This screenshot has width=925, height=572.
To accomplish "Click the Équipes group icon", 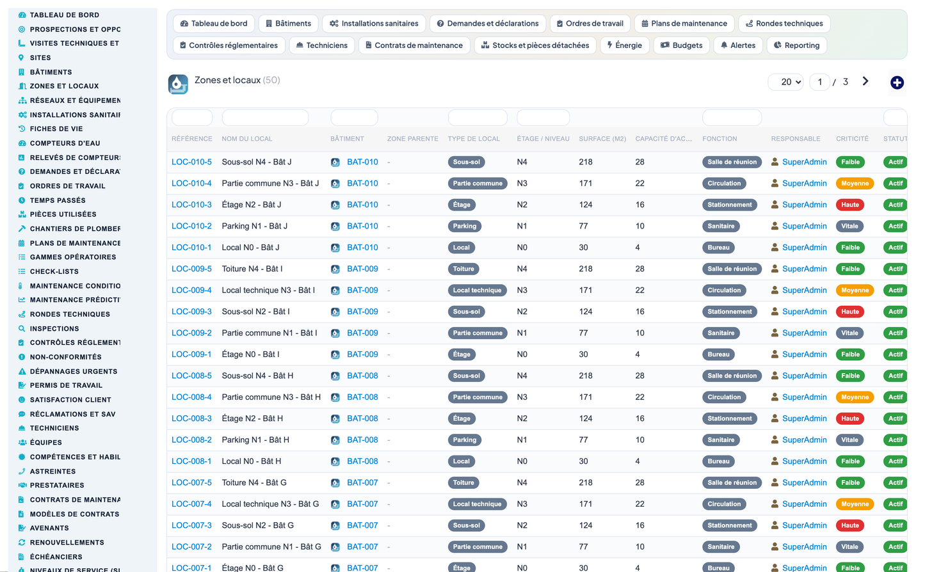I will click(22, 442).
